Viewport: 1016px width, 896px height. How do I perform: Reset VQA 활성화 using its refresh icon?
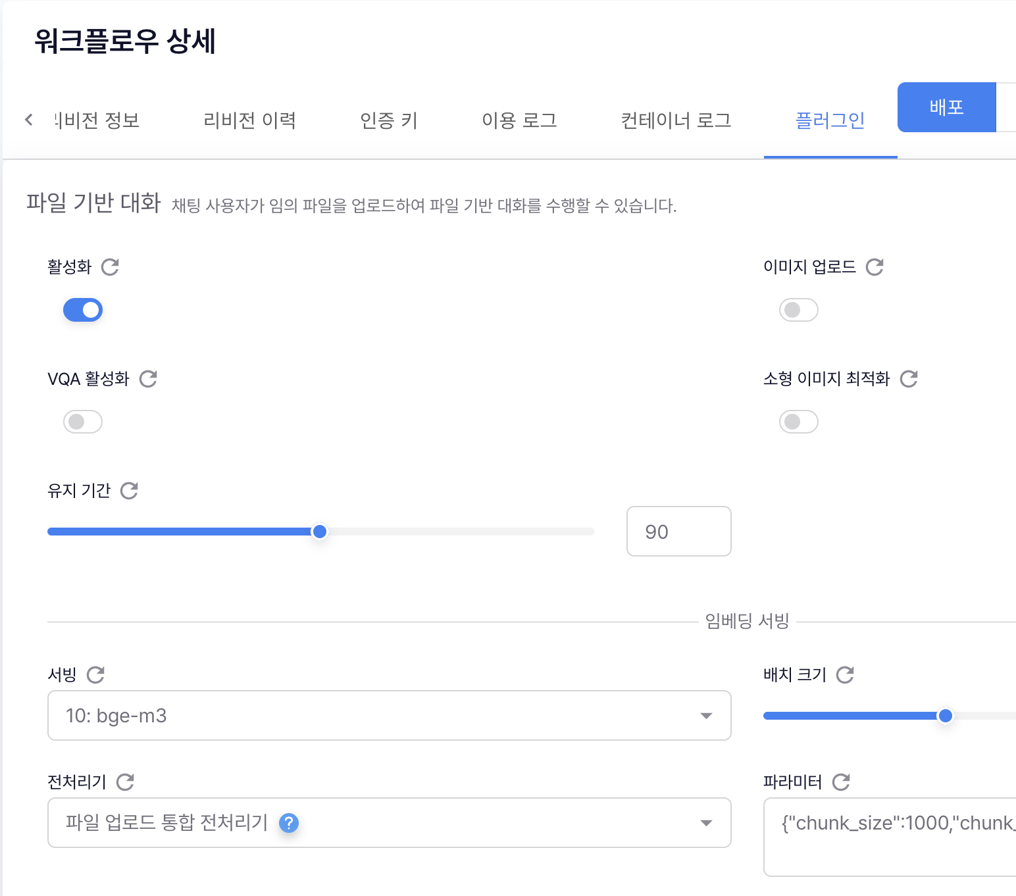[x=148, y=379]
